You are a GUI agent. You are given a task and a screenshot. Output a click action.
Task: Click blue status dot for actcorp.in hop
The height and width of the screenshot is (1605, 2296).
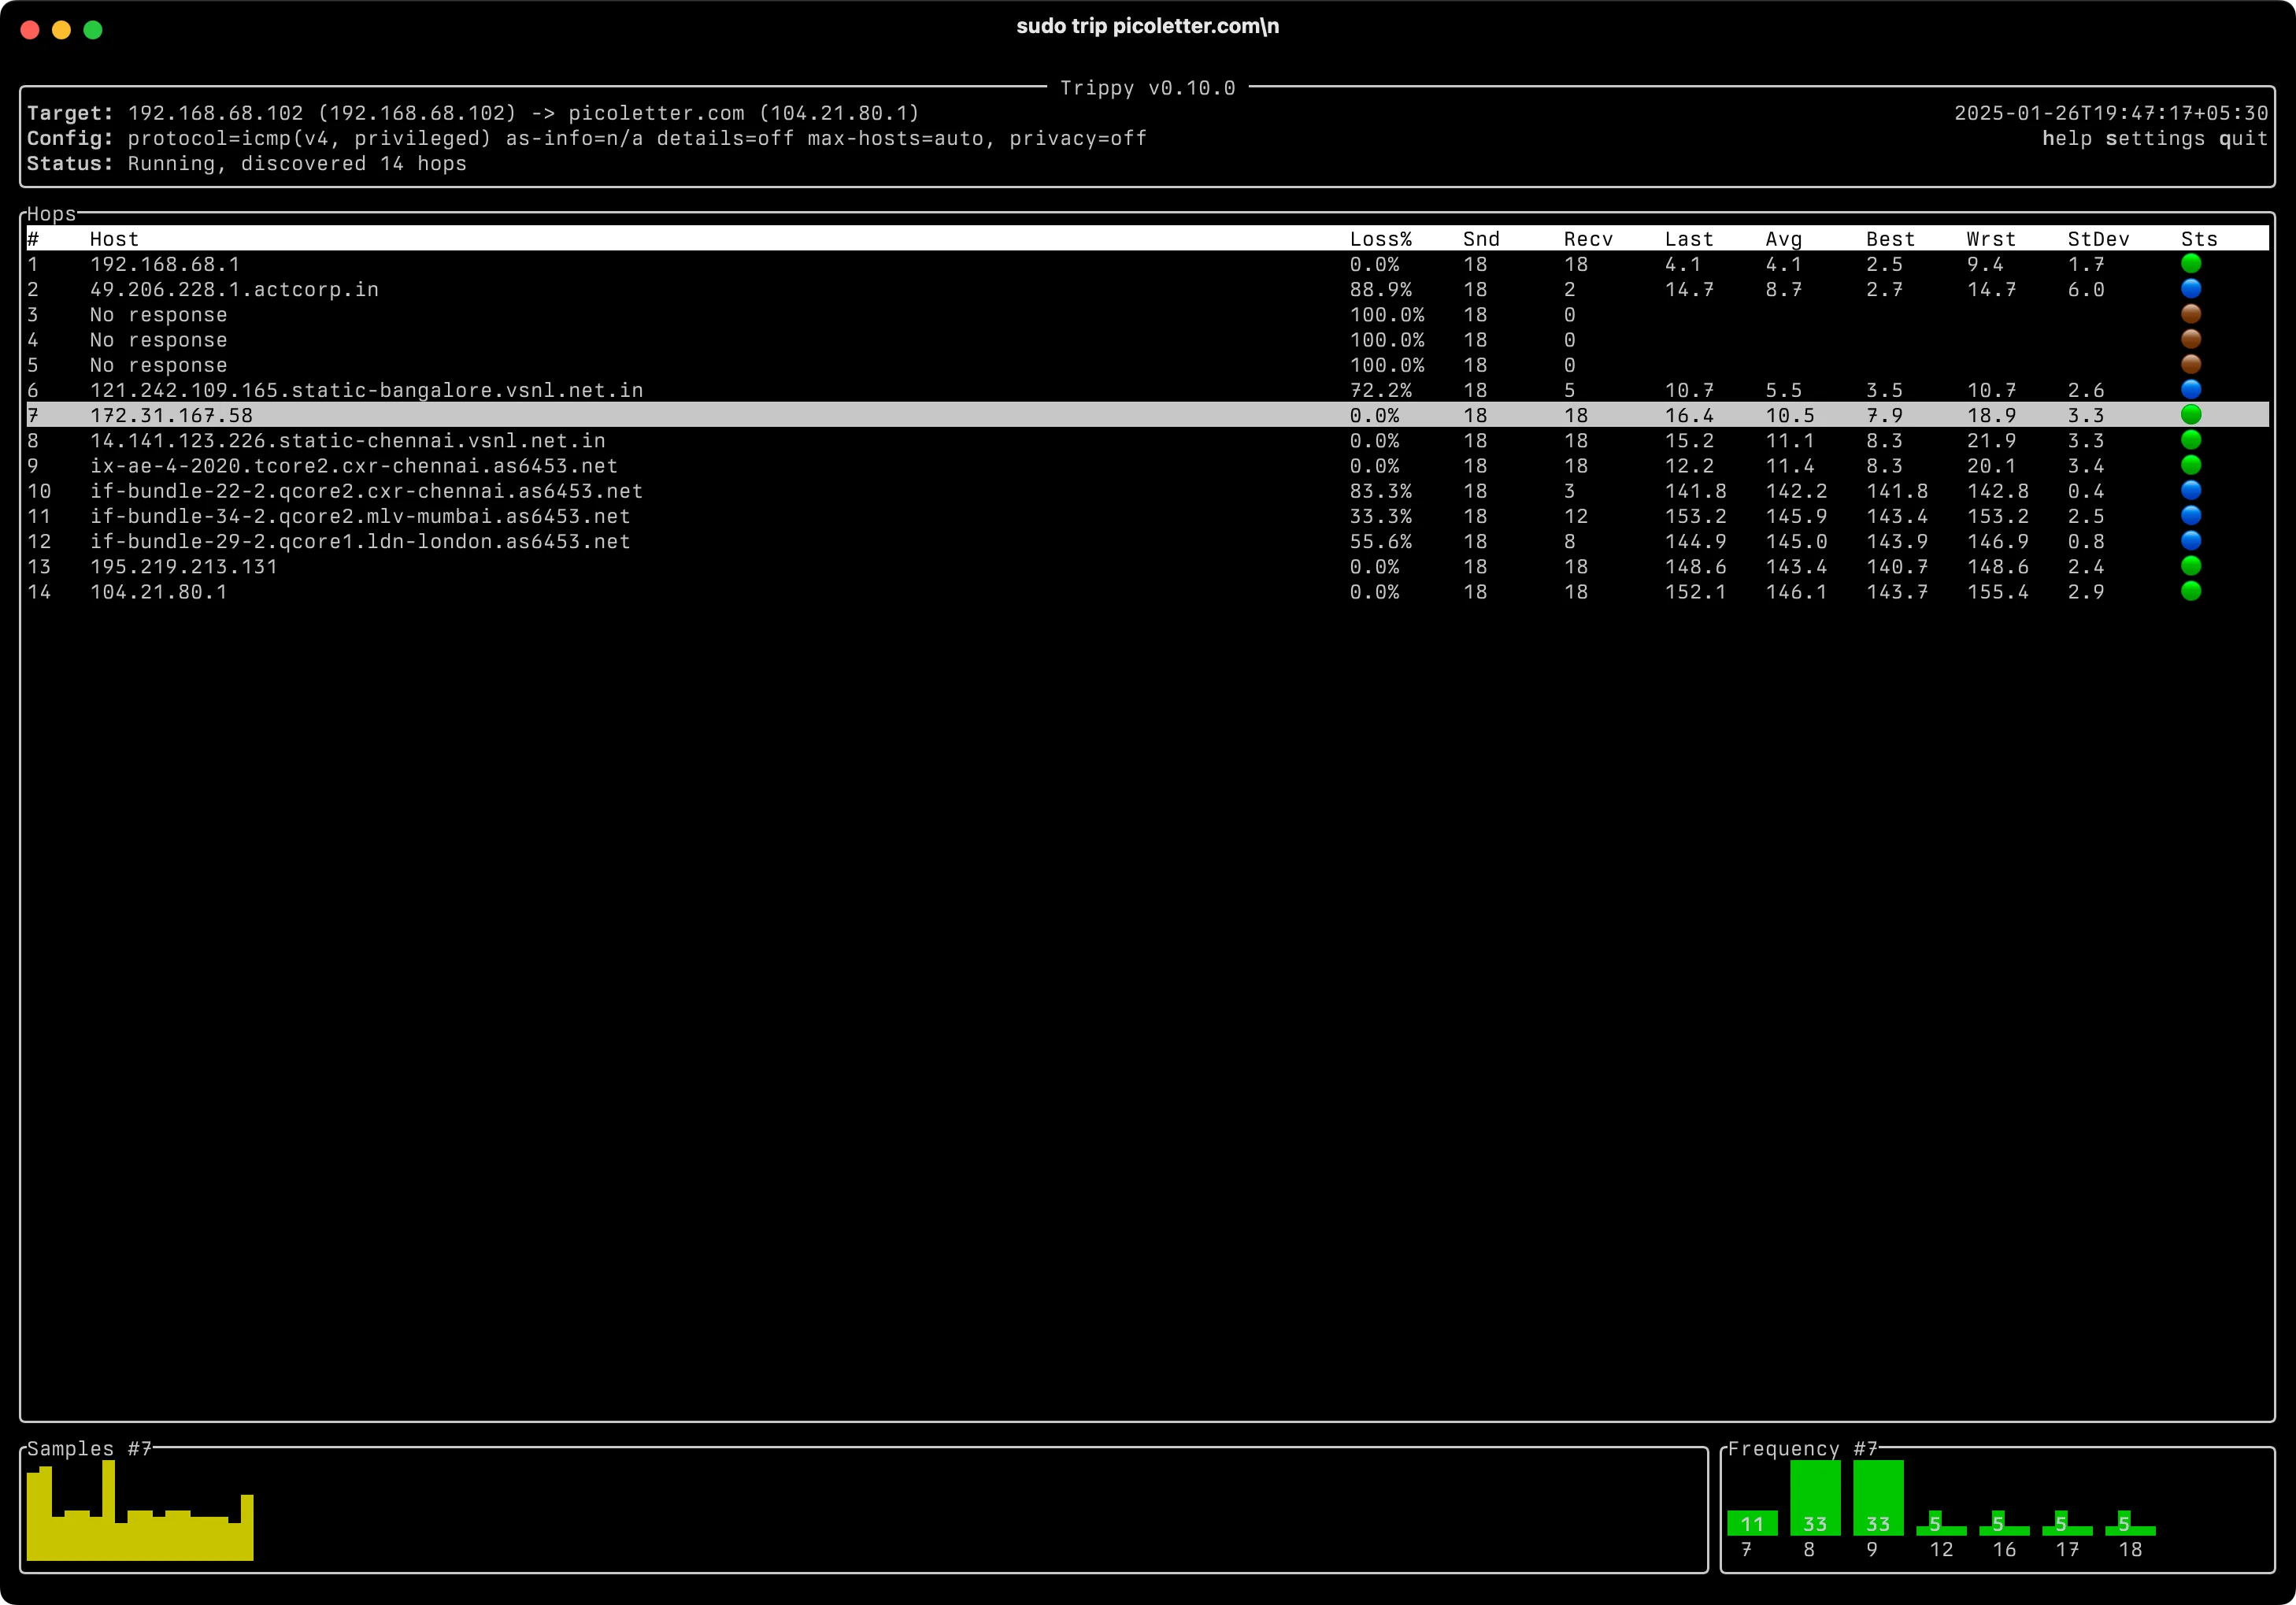[2190, 289]
